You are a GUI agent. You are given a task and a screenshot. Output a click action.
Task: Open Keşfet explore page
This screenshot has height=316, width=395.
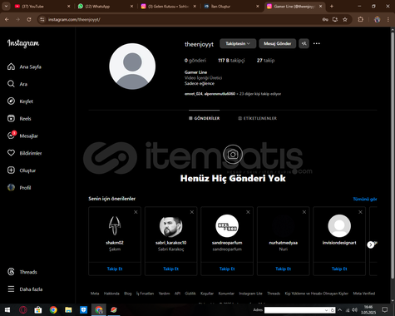(20, 101)
